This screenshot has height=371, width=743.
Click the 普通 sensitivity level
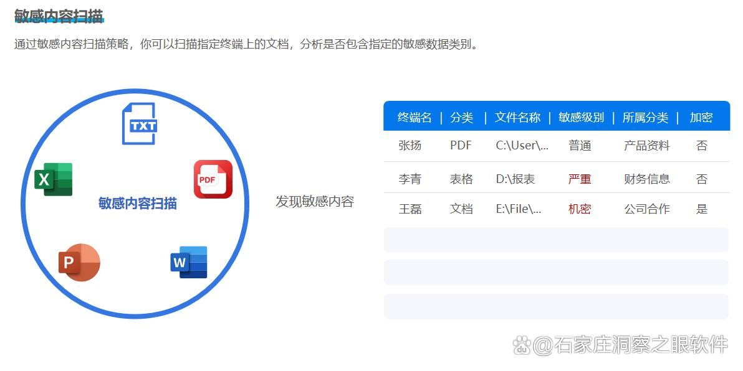(580, 146)
